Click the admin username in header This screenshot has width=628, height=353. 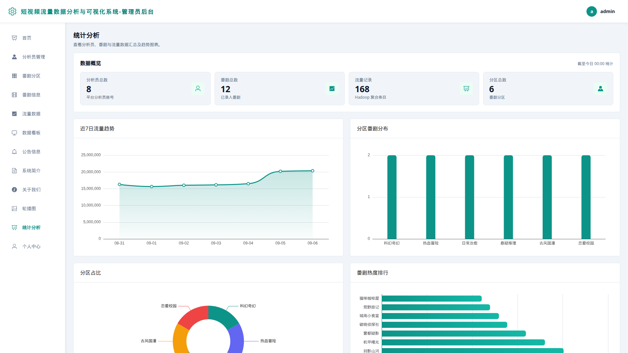pos(607,11)
